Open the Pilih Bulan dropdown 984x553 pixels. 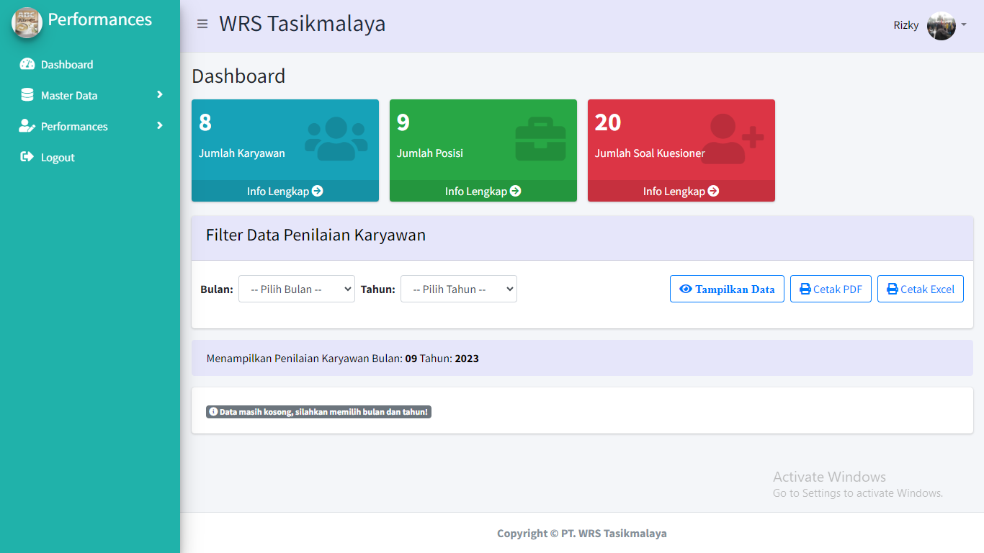pos(296,289)
